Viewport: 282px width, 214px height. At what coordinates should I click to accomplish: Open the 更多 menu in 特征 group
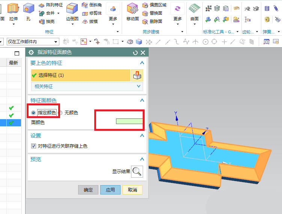(113, 14)
